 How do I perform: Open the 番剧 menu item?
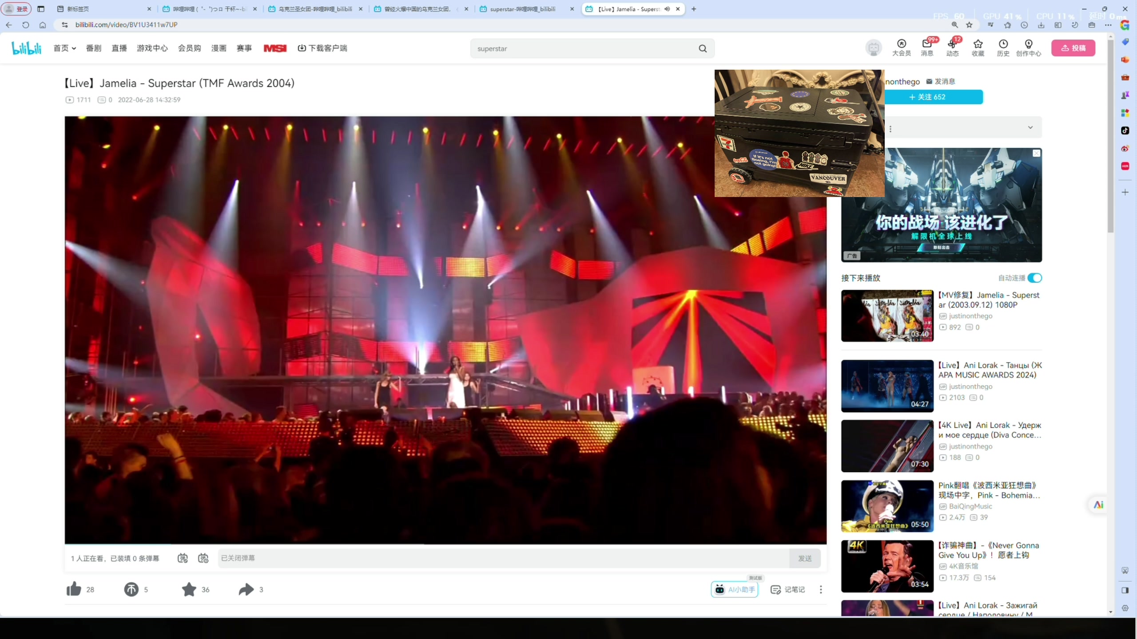93,48
